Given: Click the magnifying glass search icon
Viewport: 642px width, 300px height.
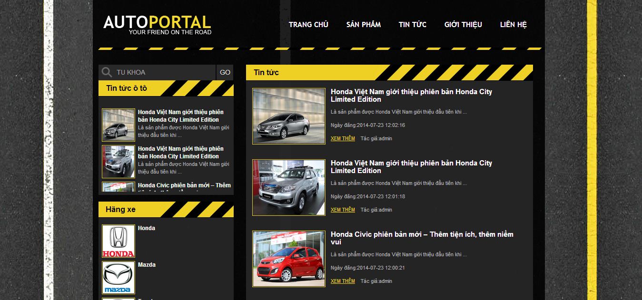Looking at the screenshot, I should (107, 72).
